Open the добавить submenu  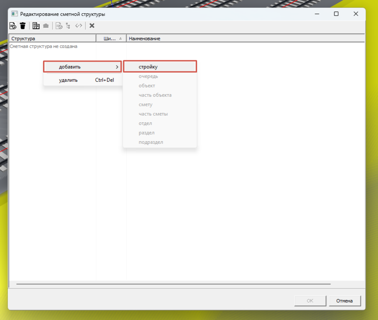coord(83,67)
